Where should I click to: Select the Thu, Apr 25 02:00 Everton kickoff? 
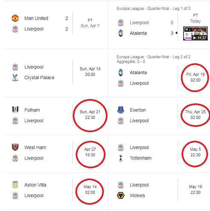pyautogui.click(x=195, y=115)
